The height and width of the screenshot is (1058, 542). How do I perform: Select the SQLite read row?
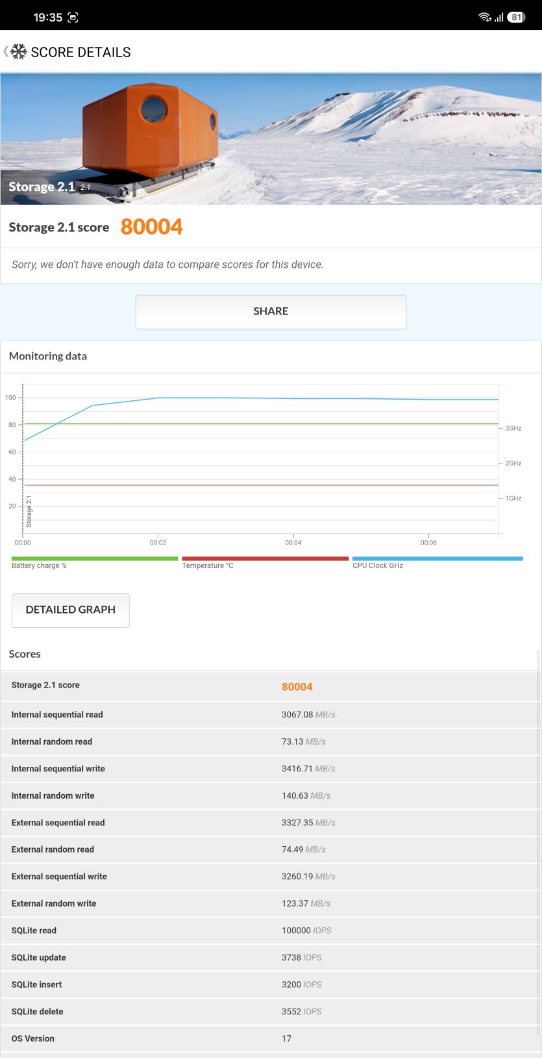click(271, 931)
